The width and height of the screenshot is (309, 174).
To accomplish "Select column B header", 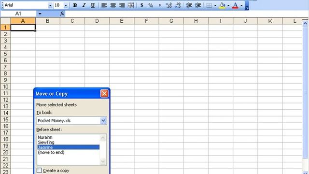I will pyautogui.click(x=48, y=21).
